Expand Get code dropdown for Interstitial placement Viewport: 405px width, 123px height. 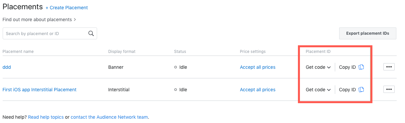(318, 90)
